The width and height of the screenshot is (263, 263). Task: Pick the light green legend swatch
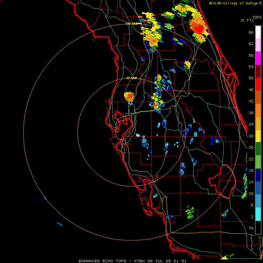pos(258,162)
